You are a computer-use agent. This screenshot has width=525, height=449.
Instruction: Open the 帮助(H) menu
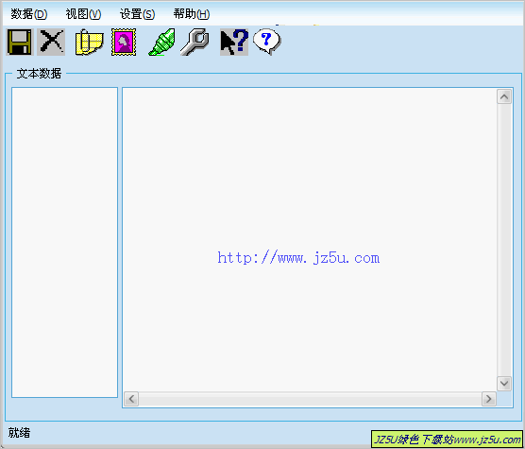[x=192, y=14]
